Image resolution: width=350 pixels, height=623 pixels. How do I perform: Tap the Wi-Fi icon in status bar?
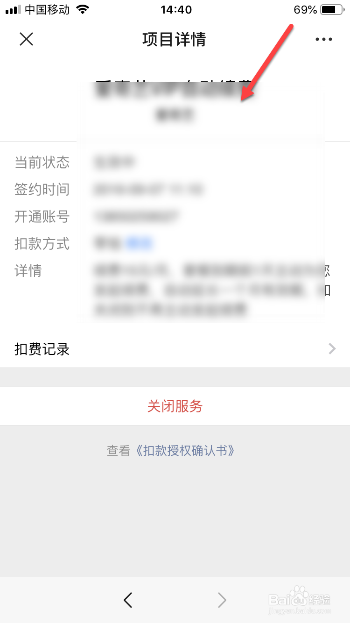pyautogui.click(x=83, y=9)
